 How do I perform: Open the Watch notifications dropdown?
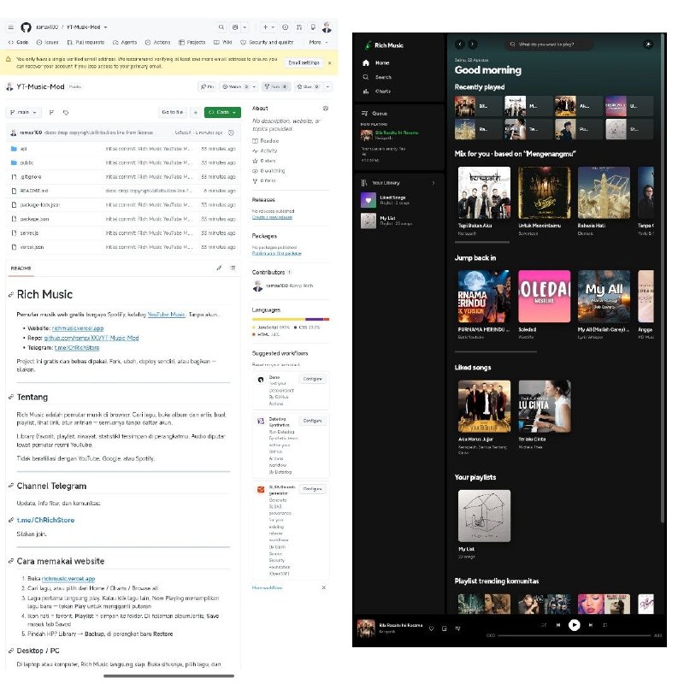point(239,87)
